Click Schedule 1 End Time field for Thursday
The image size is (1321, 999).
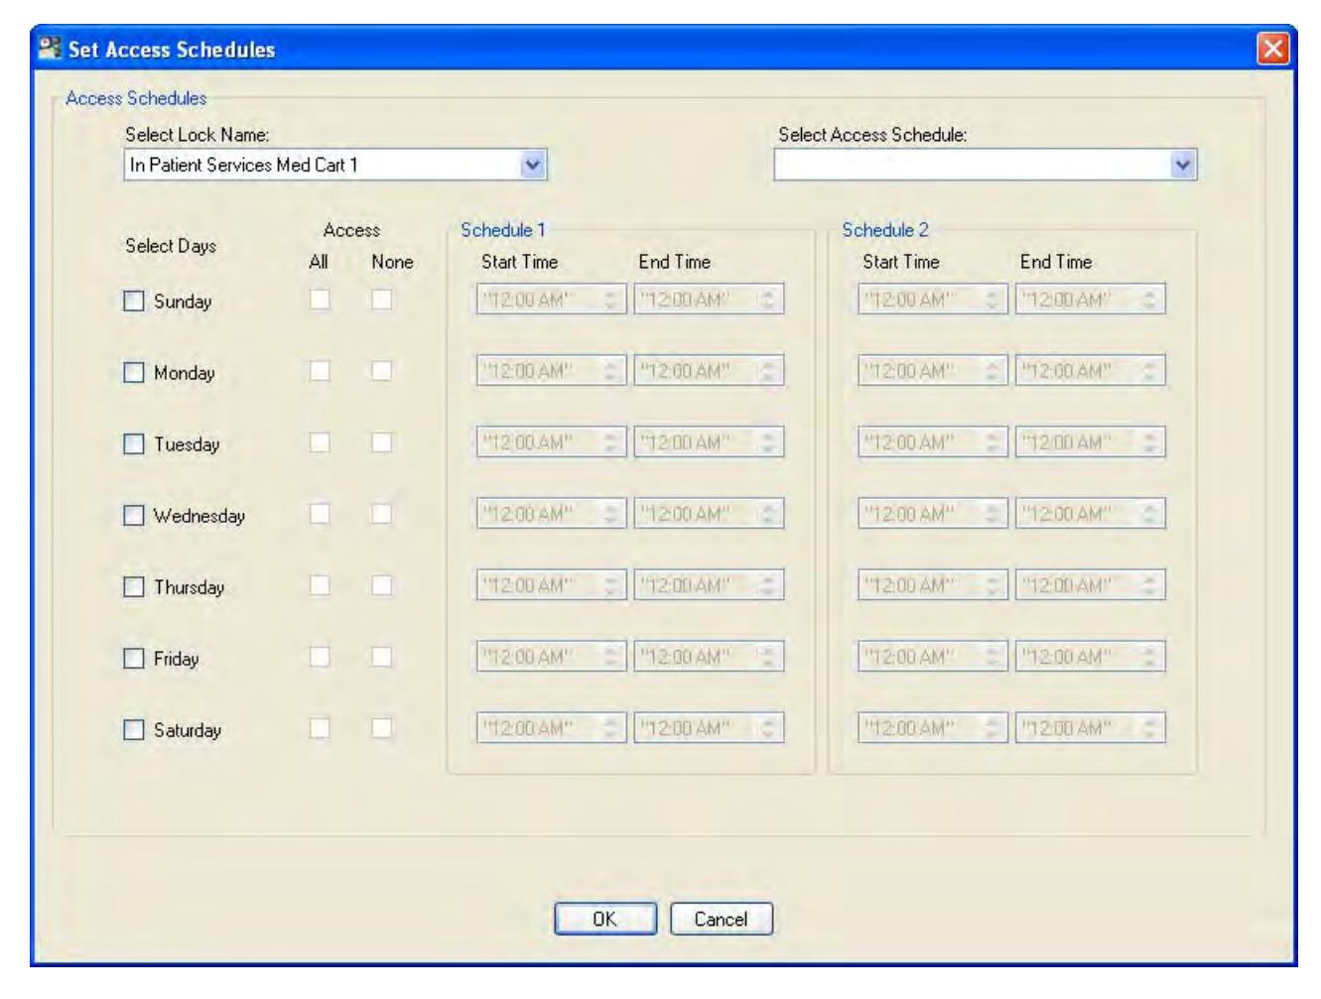[709, 585]
